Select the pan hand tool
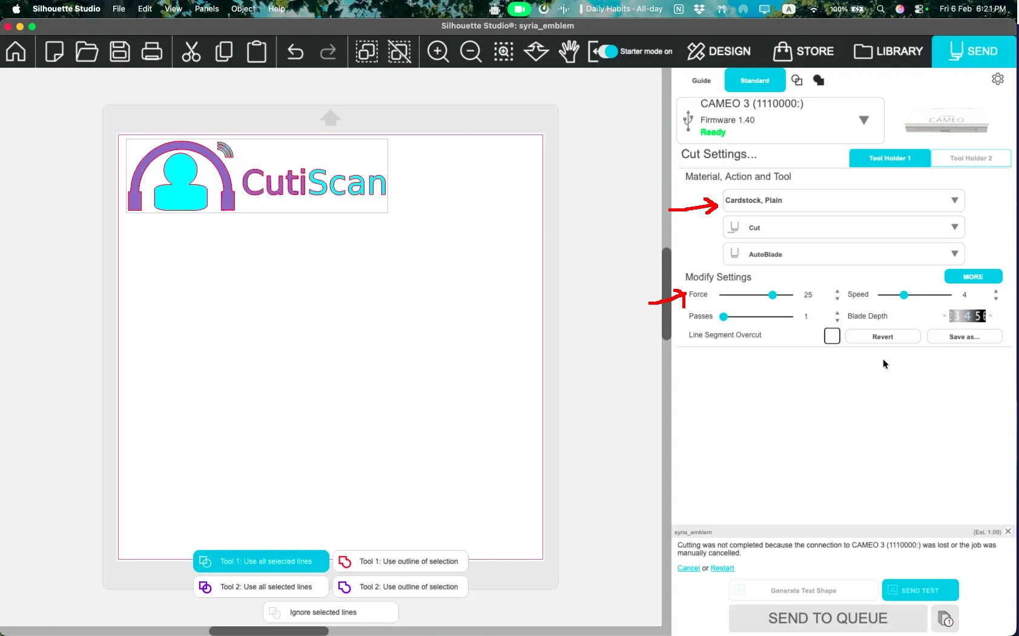 [x=569, y=51]
